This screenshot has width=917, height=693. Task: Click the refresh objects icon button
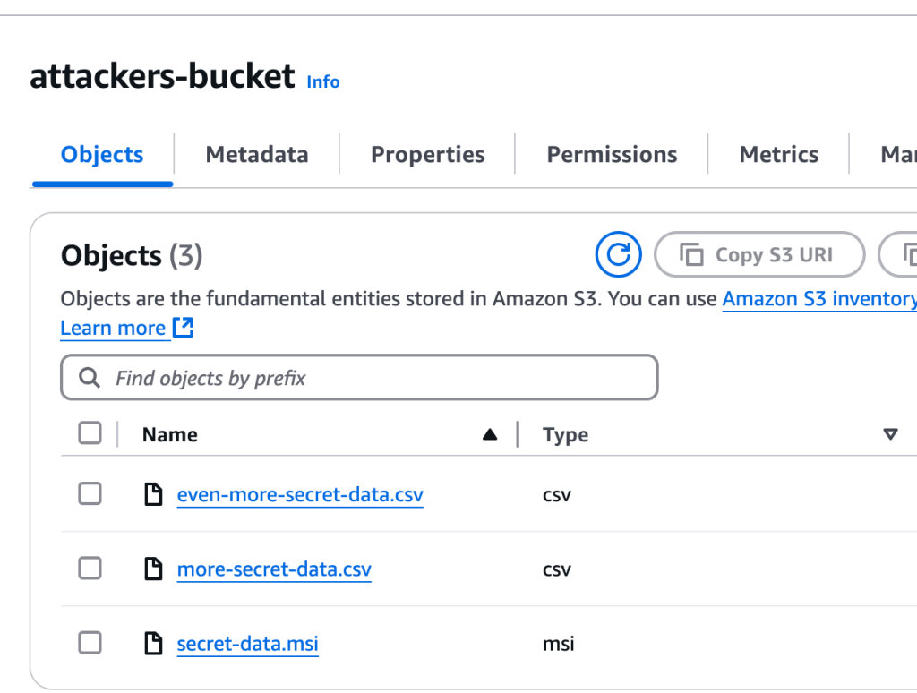pyautogui.click(x=618, y=255)
